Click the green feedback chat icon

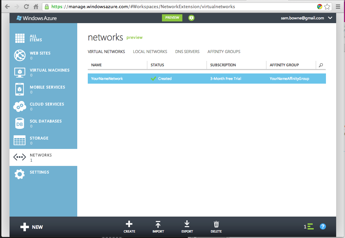[x=192, y=18]
